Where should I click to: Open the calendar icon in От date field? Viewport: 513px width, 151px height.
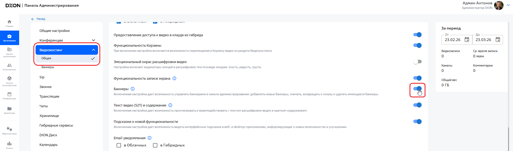pos(467,40)
